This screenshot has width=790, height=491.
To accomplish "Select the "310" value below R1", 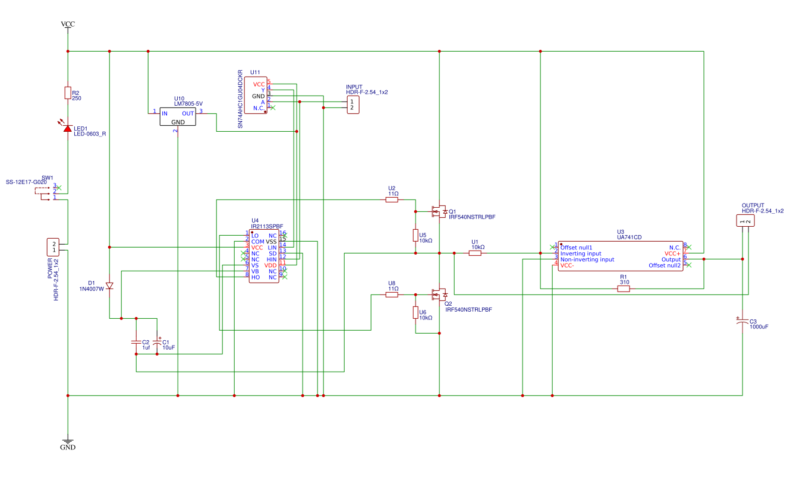I will pos(624,282).
